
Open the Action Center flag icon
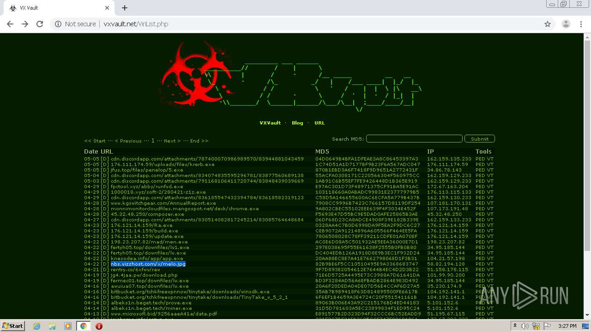pos(546,326)
